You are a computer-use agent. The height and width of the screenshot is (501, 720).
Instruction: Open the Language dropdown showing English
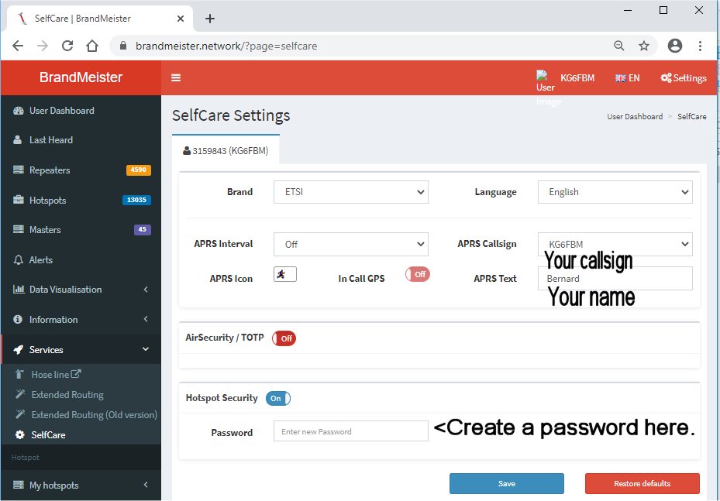[615, 192]
